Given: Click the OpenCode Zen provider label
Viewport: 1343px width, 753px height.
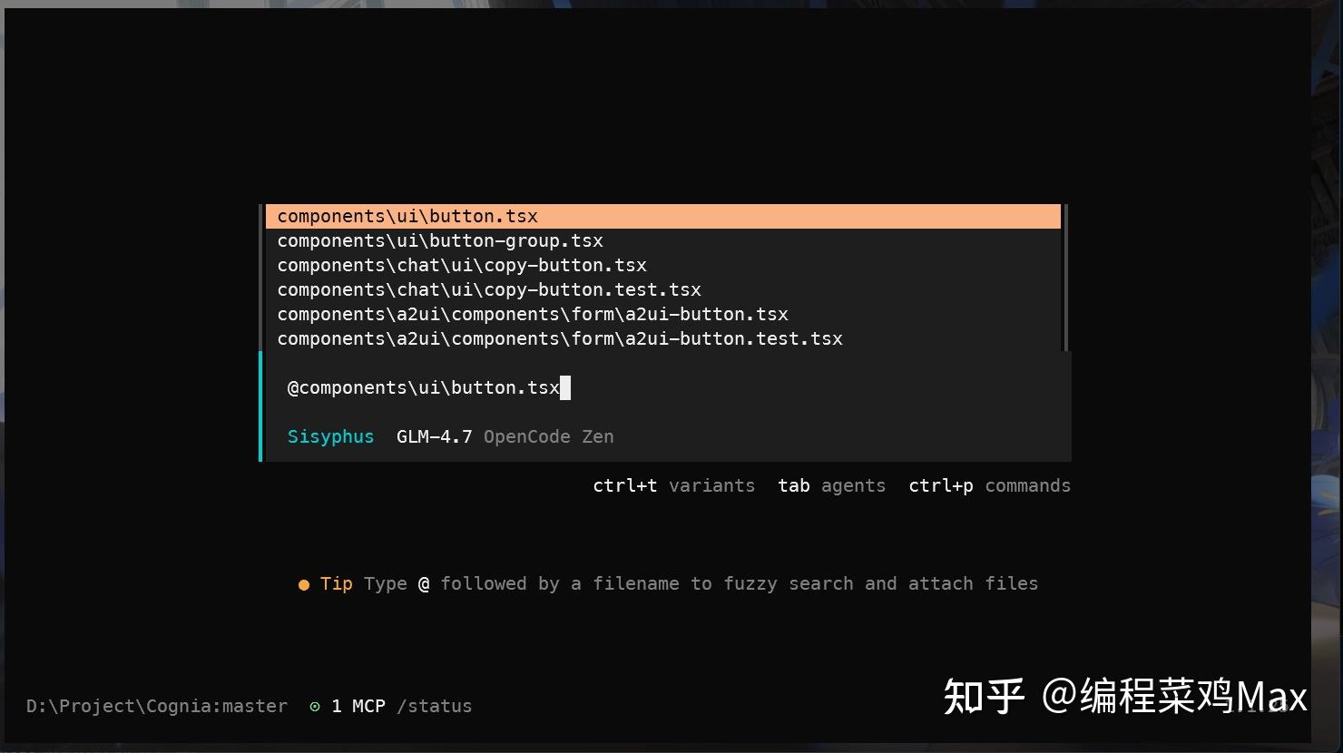Looking at the screenshot, I should click(548, 436).
